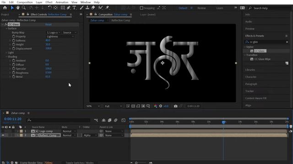The image size is (293, 164).
Task: Collapse the Shading property group
Action: point(6,56)
